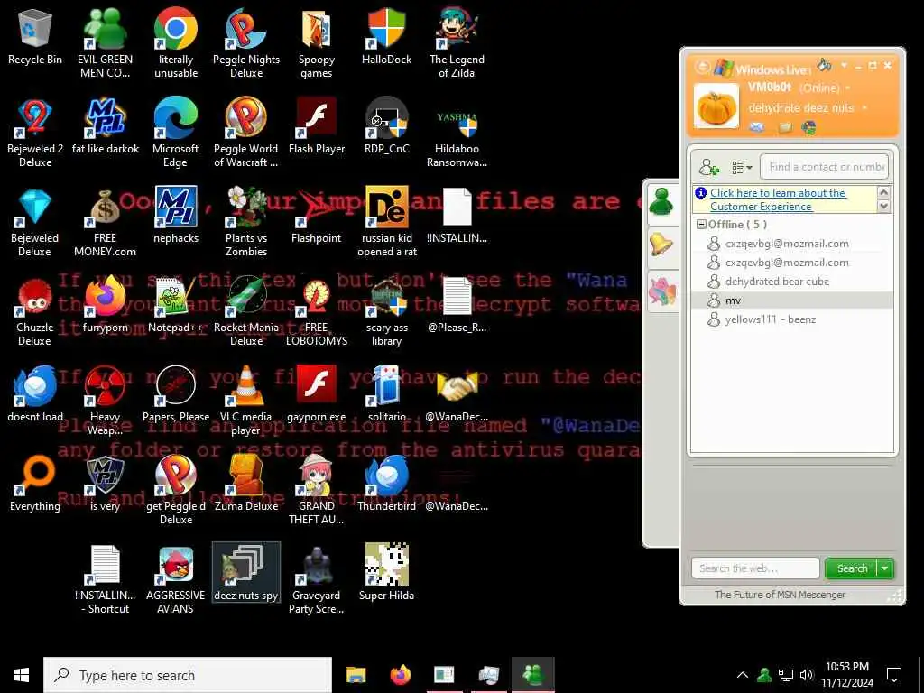Select the yellows111 - beenz contact
The width and height of the screenshot is (924, 693).
[792, 319]
